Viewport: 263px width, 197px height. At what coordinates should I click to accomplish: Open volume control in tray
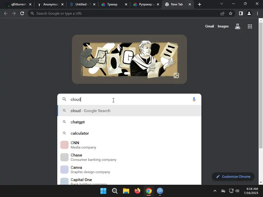[237, 191]
